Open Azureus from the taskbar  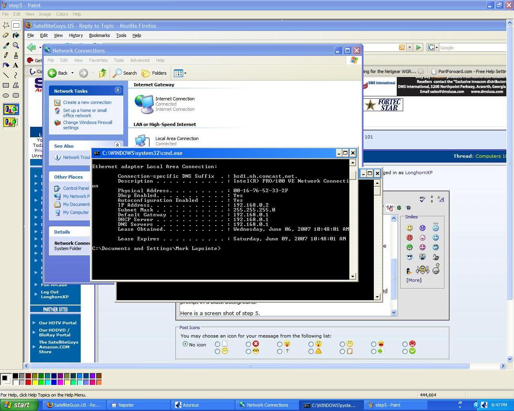pyautogui.click(x=203, y=405)
